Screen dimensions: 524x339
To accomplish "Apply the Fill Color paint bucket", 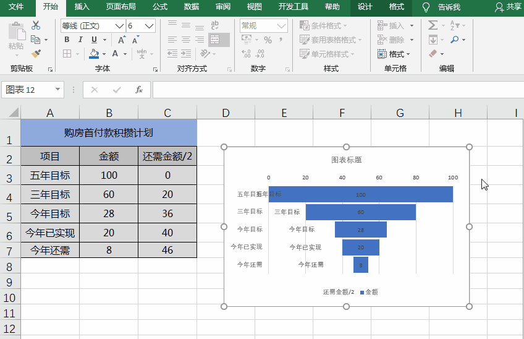I will [95, 54].
